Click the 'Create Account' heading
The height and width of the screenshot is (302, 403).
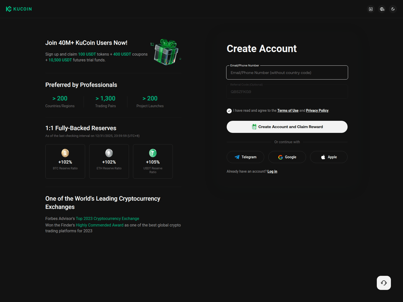[262, 49]
